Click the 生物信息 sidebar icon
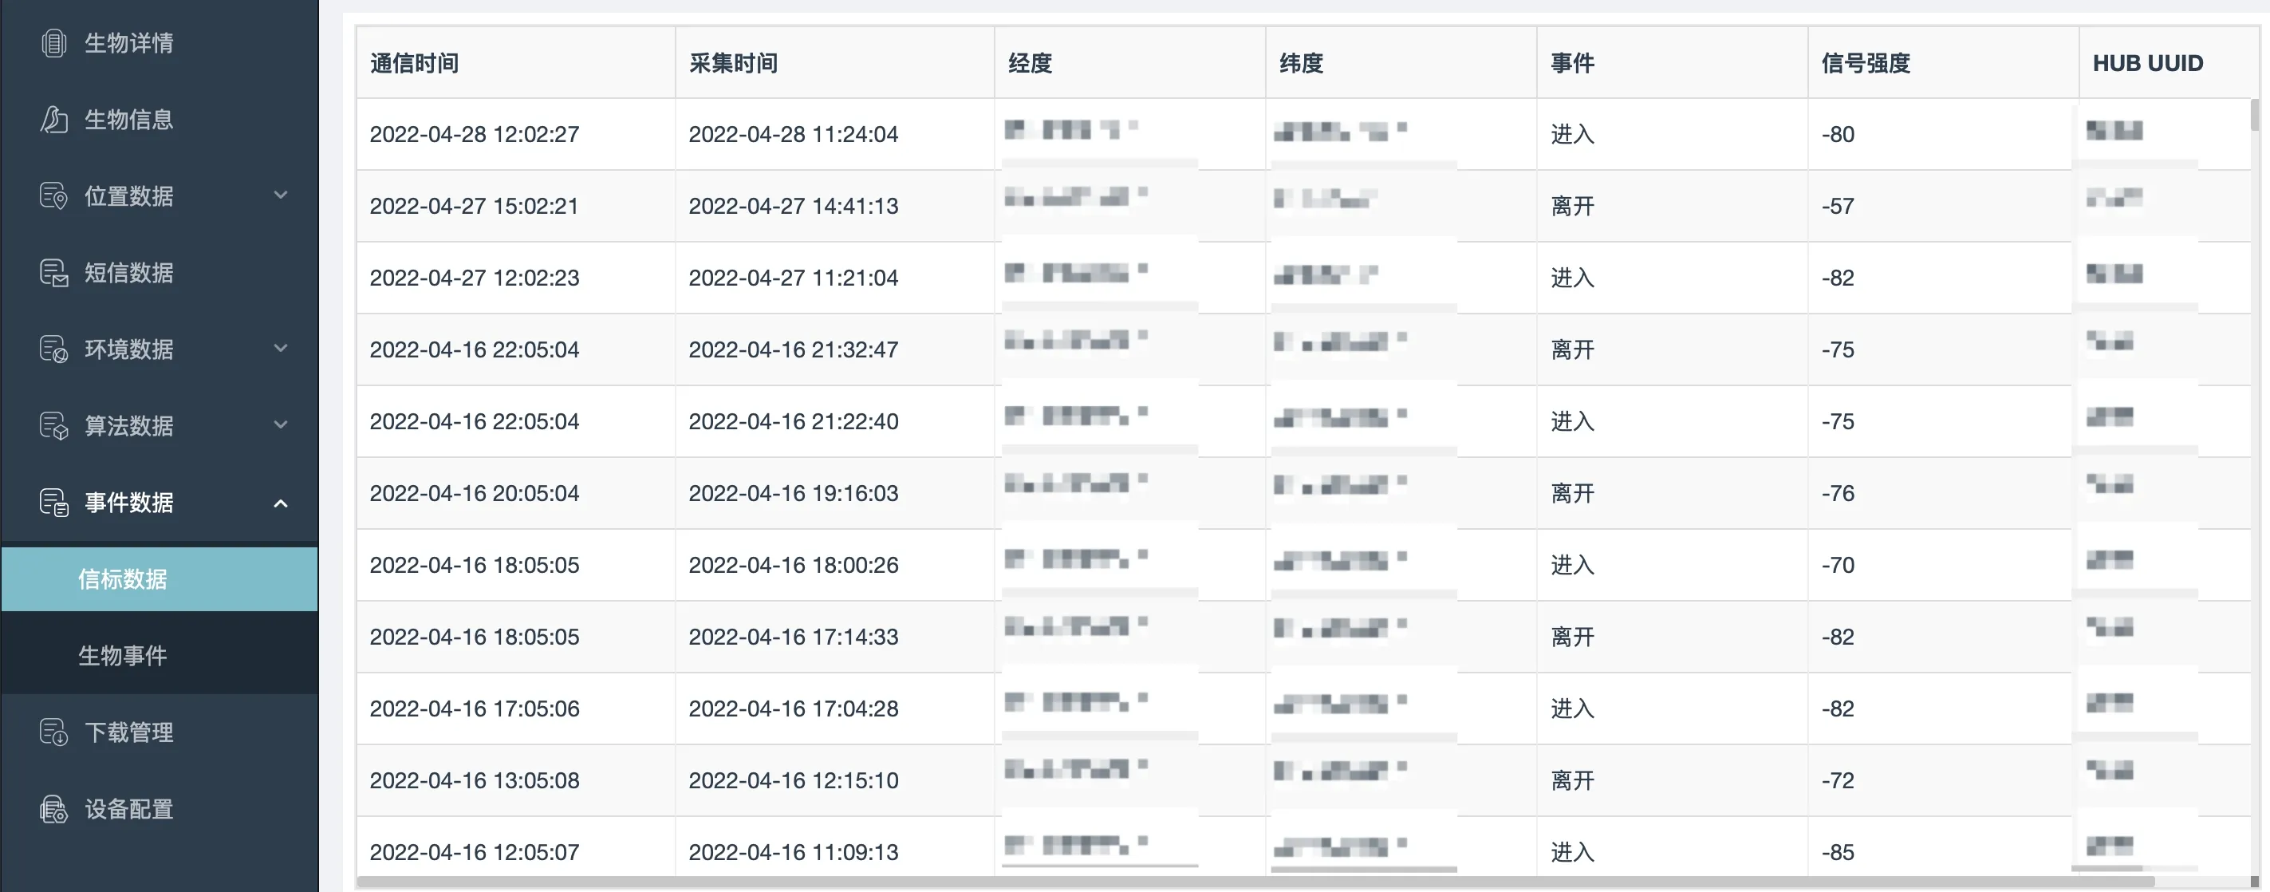 (x=53, y=120)
